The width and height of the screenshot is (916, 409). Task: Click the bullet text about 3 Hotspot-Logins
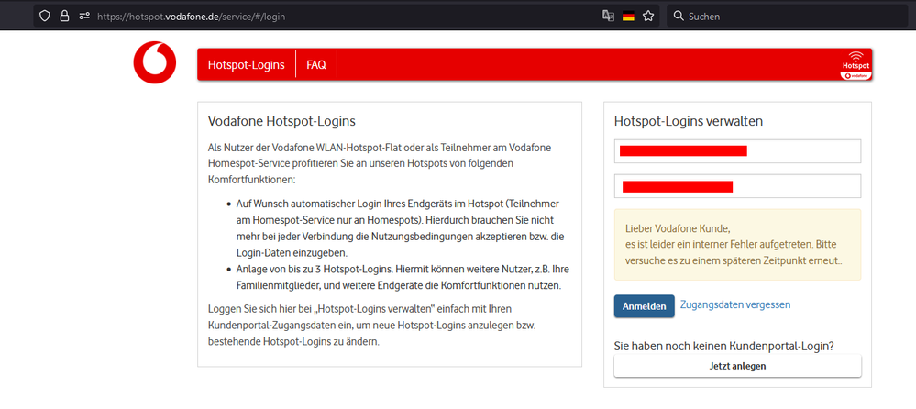(x=403, y=277)
